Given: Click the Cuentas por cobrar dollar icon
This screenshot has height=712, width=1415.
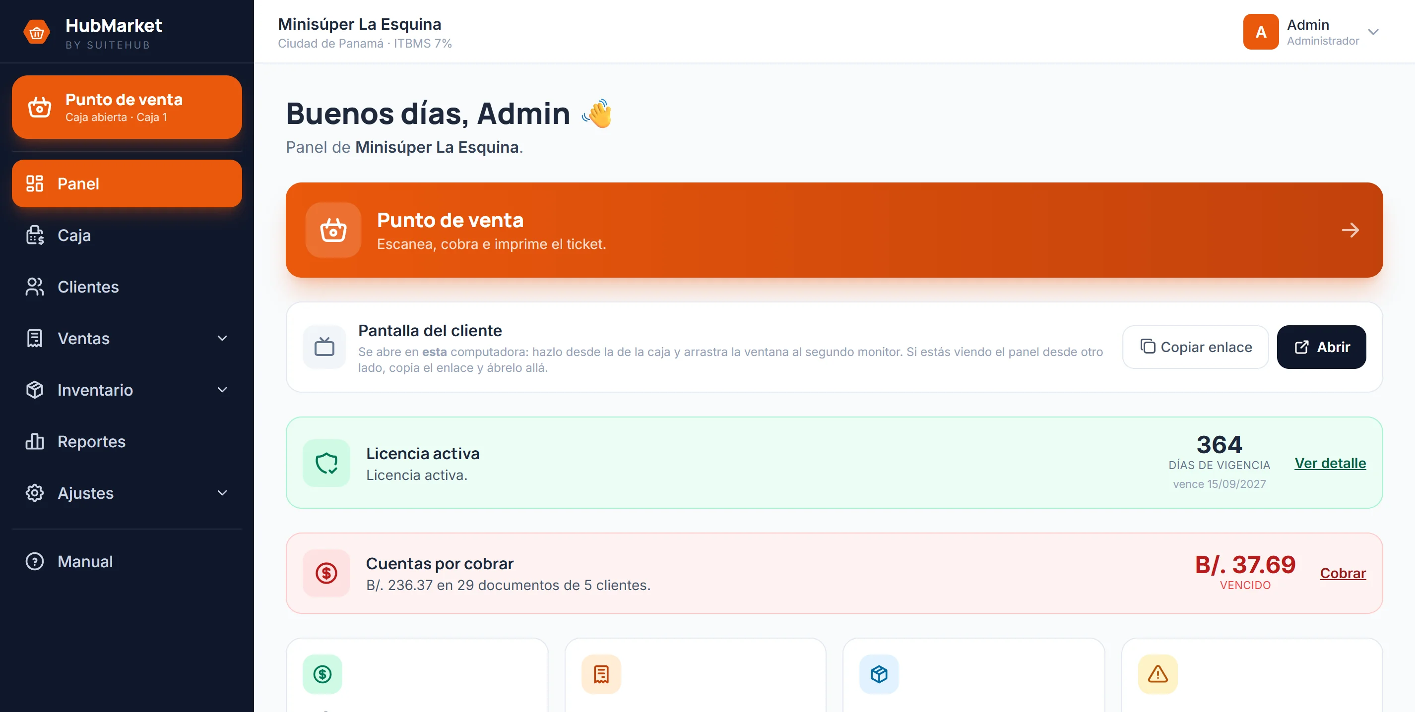Looking at the screenshot, I should [326, 574].
